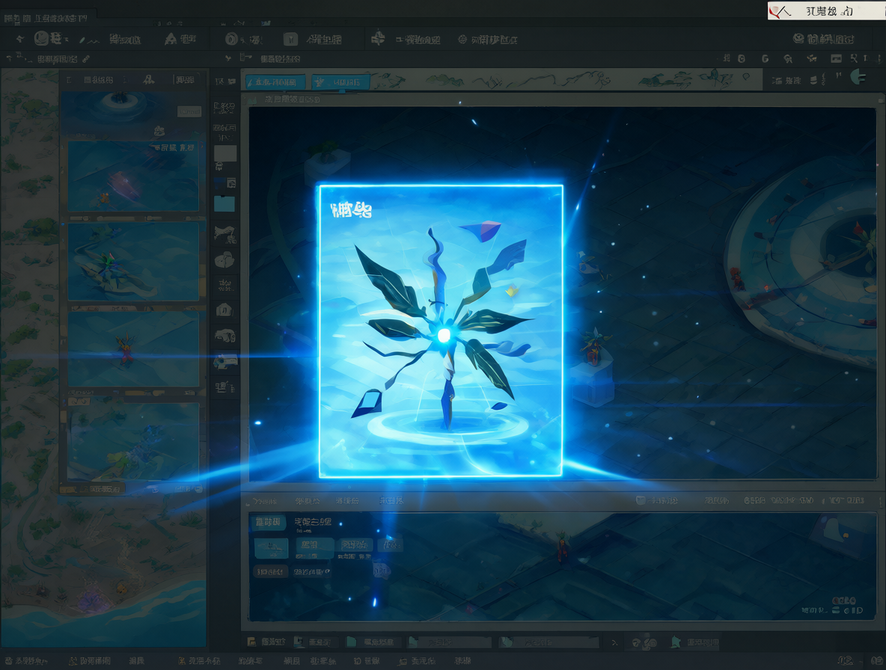This screenshot has height=670, width=886.
Task: Switch to the second blue tab above the viewport
Action: click(x=340, y=82)
